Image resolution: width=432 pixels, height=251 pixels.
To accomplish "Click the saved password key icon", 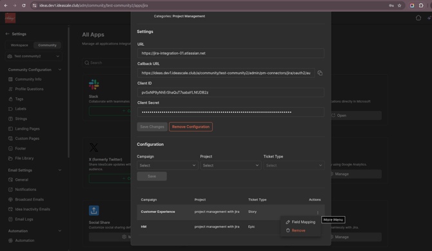I will pos(391,6).
